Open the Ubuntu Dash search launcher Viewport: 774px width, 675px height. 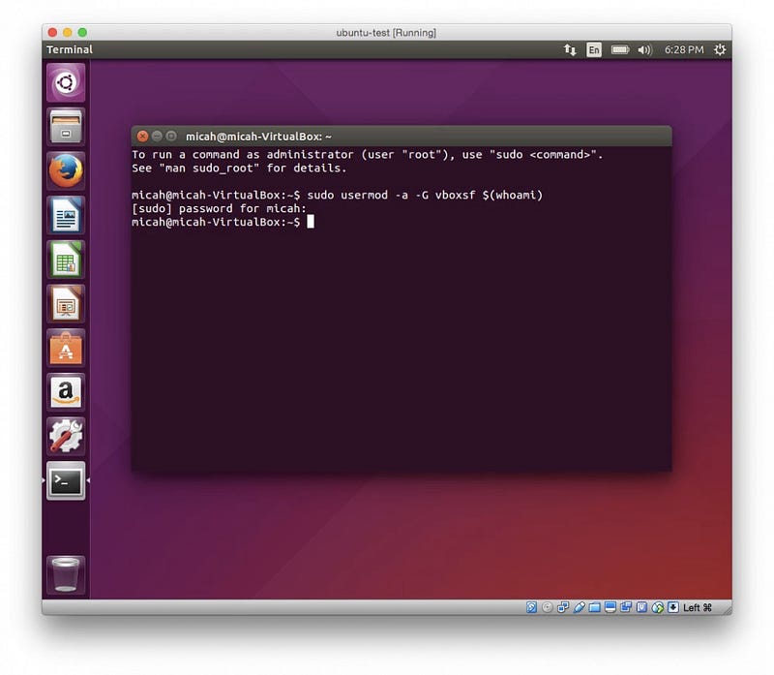point(66,82)
